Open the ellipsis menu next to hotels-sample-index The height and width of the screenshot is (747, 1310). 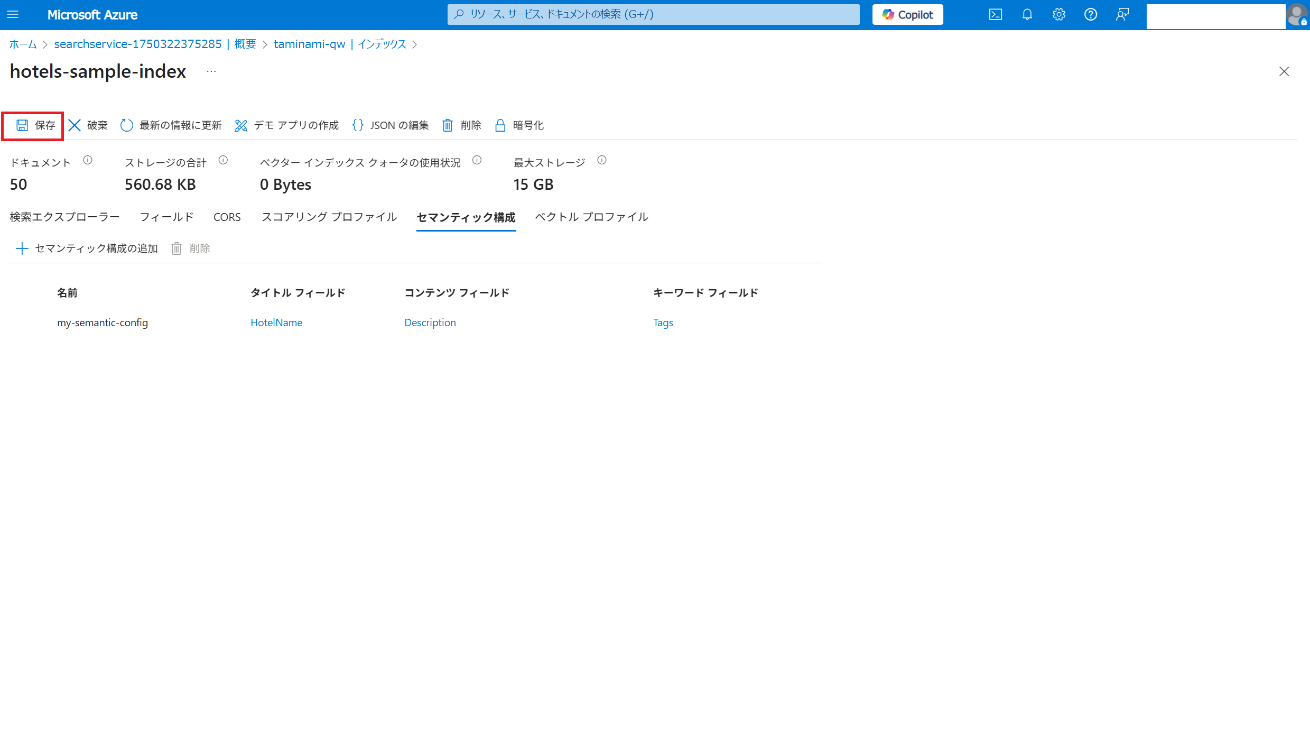pyautogui.click(x=211, y=71)
